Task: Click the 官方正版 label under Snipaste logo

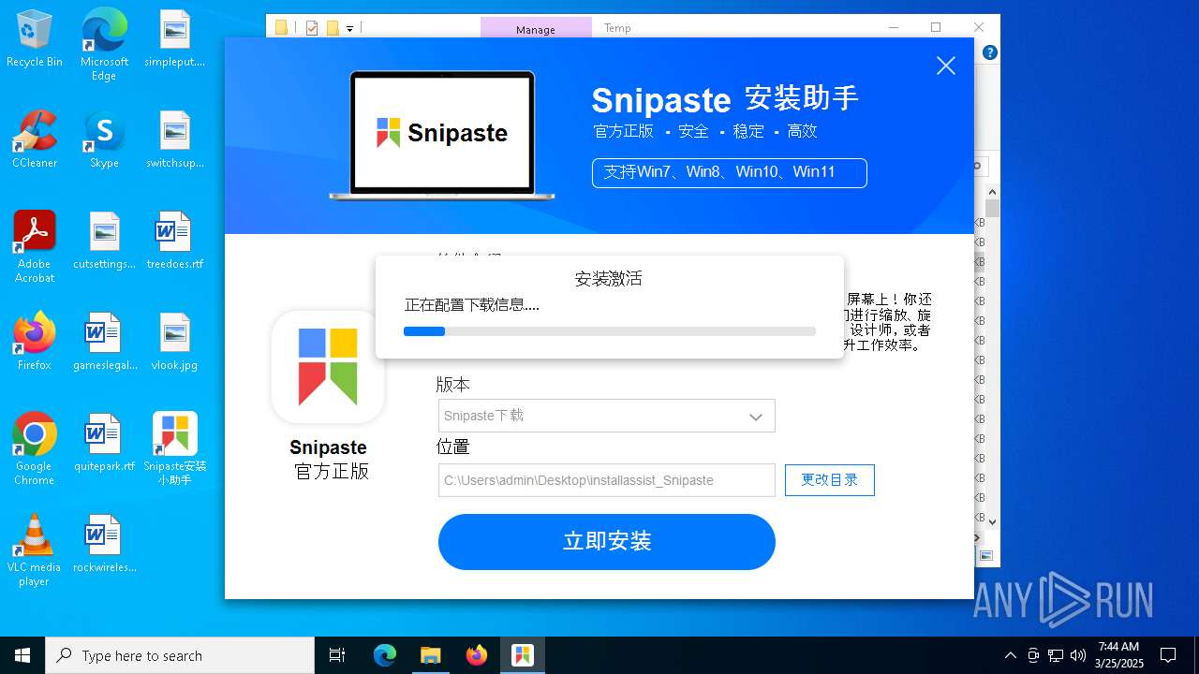Action: tap(332, 471)
